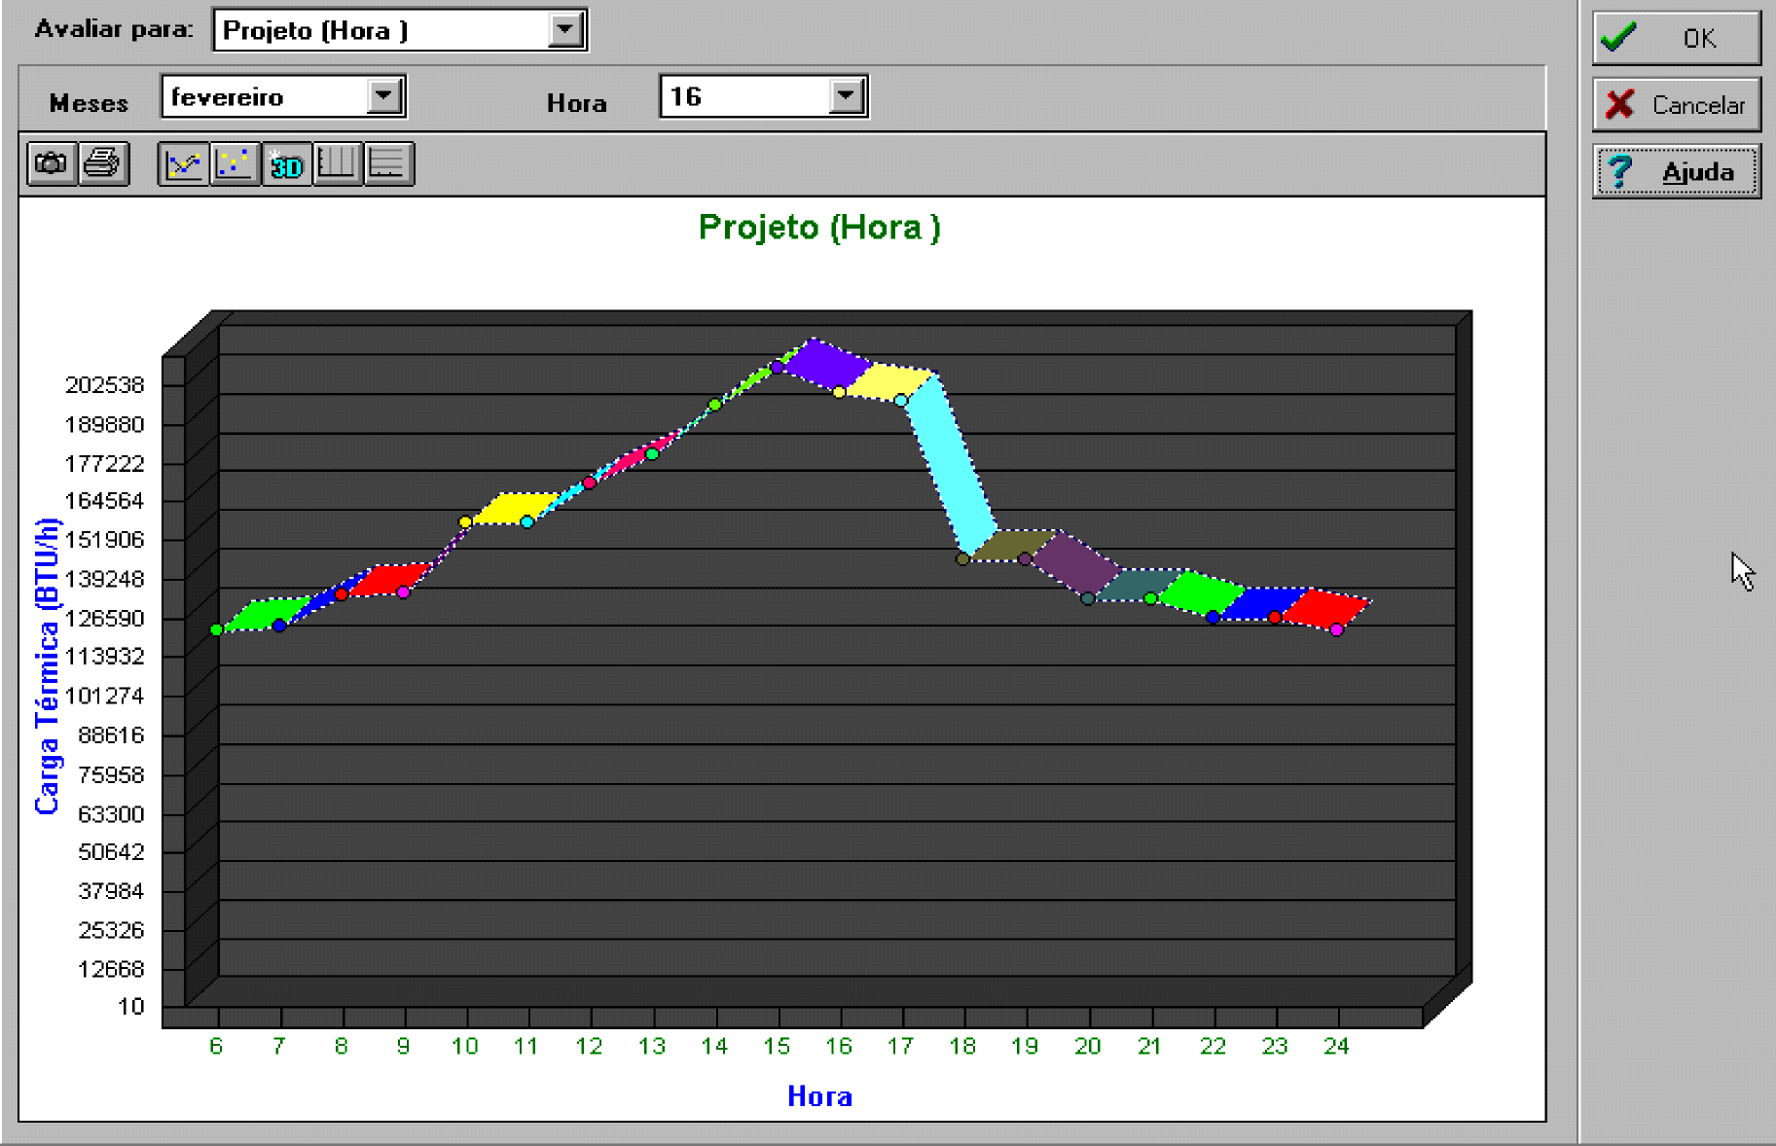Click the printer icon in chart toolbar
Screen dimensions: 1776x1146
click(102, 162)
